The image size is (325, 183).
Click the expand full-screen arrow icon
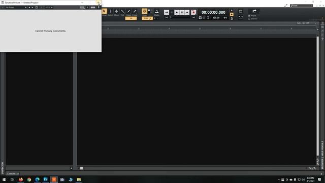click(286, 6)
